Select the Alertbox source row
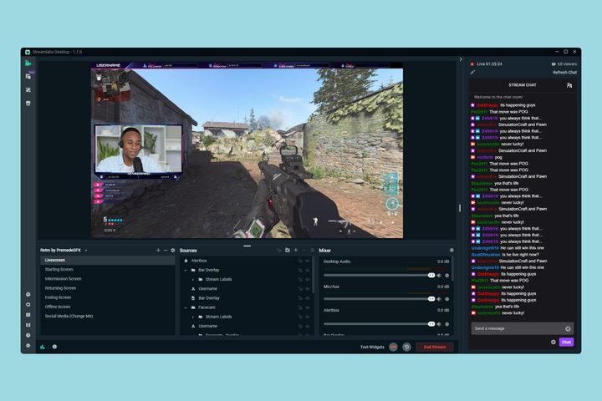 pos(246,261)
